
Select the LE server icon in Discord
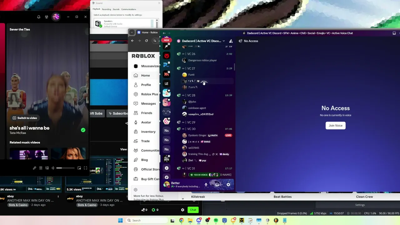tap(167, 83)
